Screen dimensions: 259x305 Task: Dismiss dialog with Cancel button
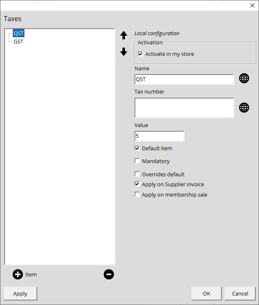tap(240, 293)
